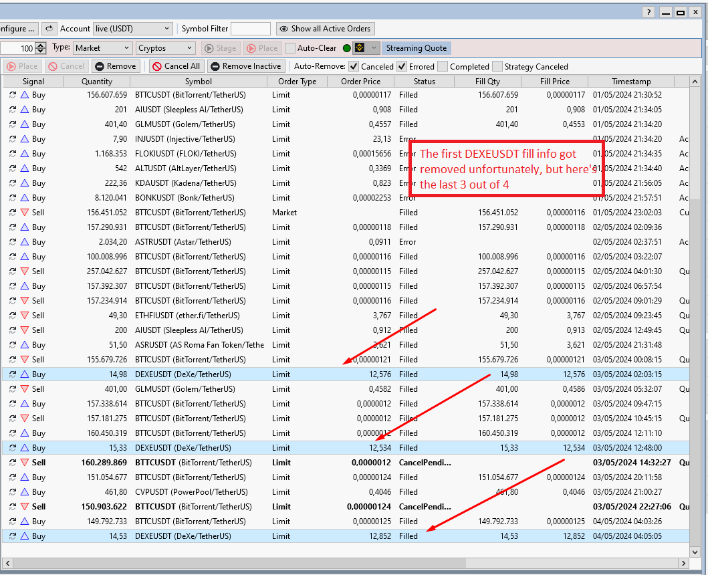
Task: Click the vertical scrollbar up arrow
Action: (x=695, y=82)
